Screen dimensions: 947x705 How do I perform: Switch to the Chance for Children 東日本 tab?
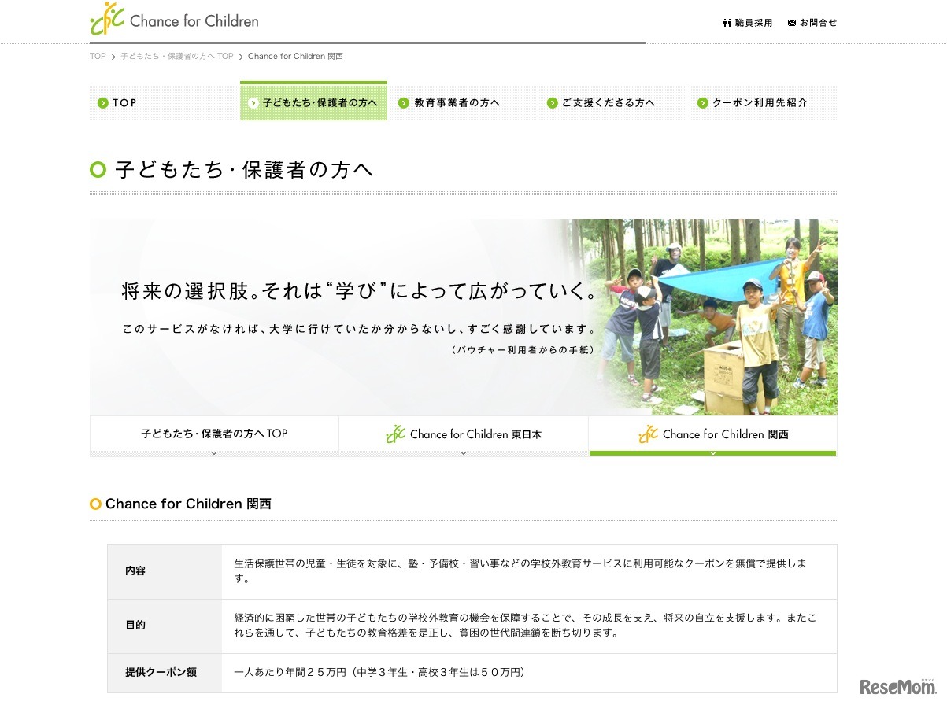click(464, 434)
